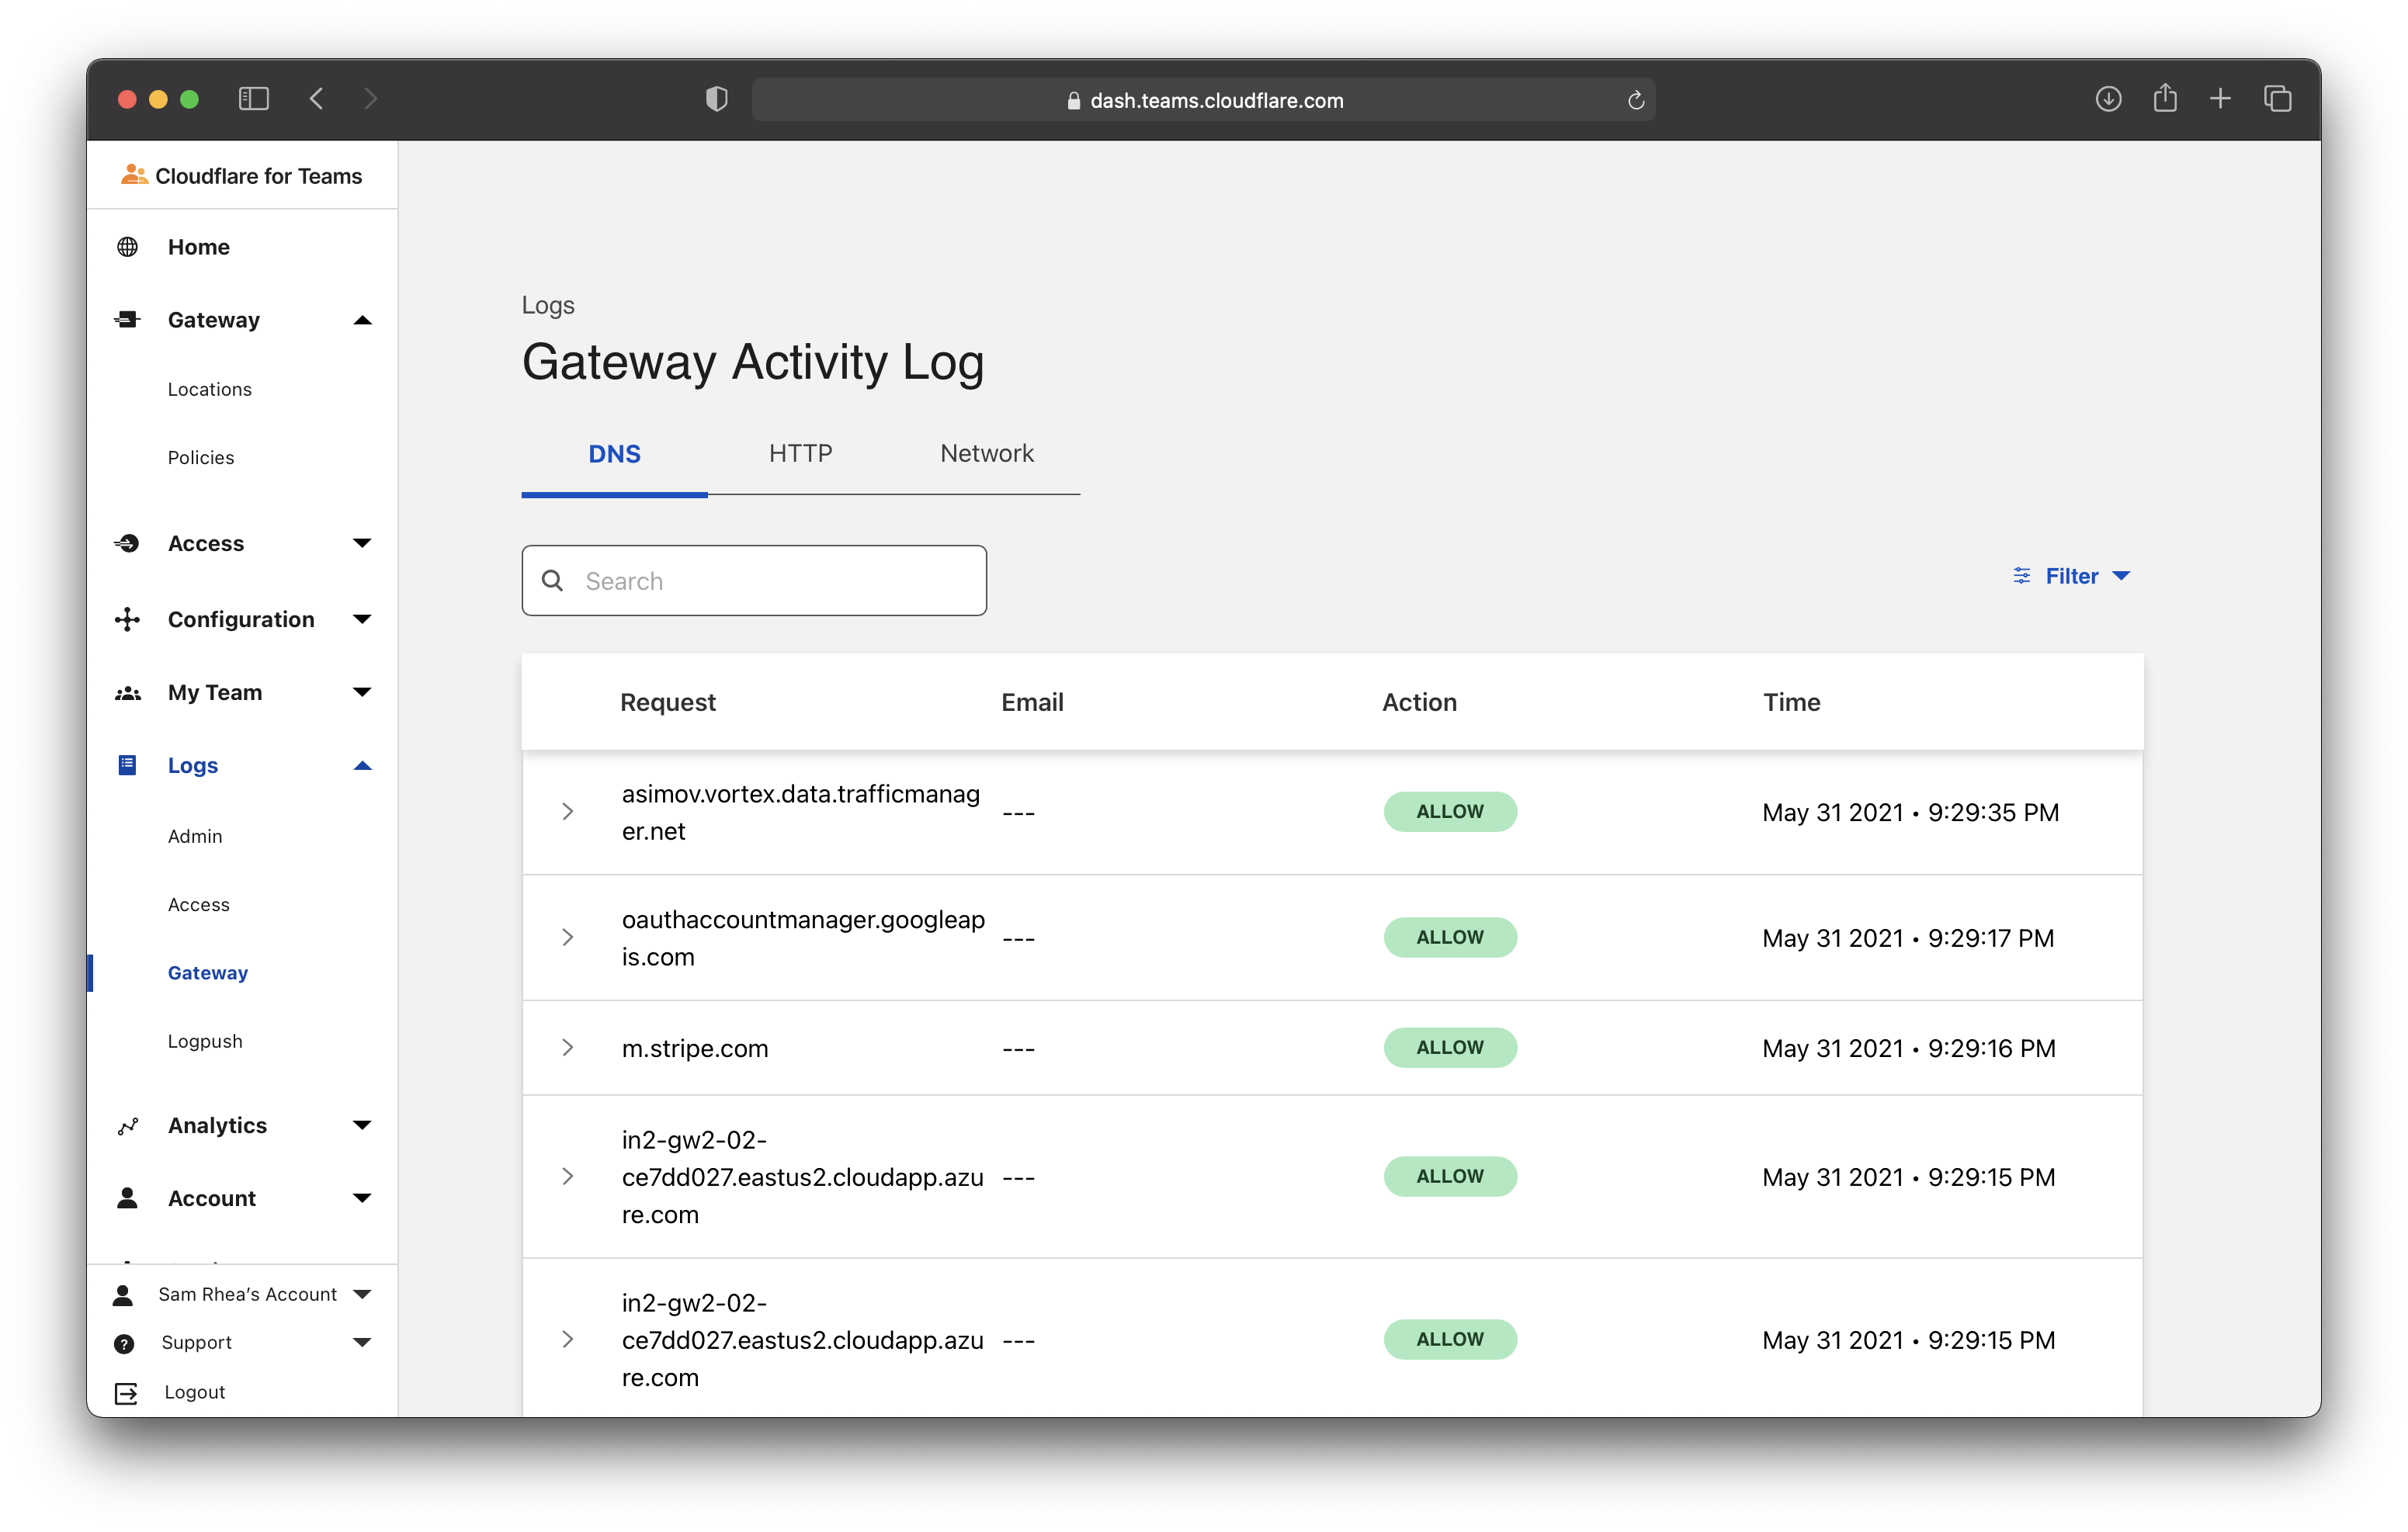
Task: Go to Gateway Policies page
Action: 201,457
